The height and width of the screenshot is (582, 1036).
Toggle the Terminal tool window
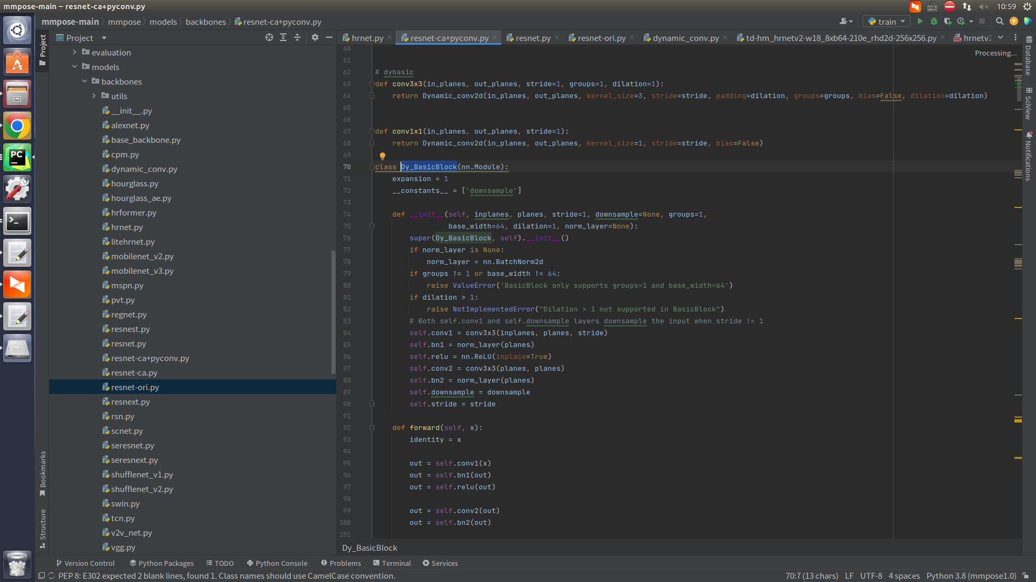pyautogui.click(x=392, y=563)
